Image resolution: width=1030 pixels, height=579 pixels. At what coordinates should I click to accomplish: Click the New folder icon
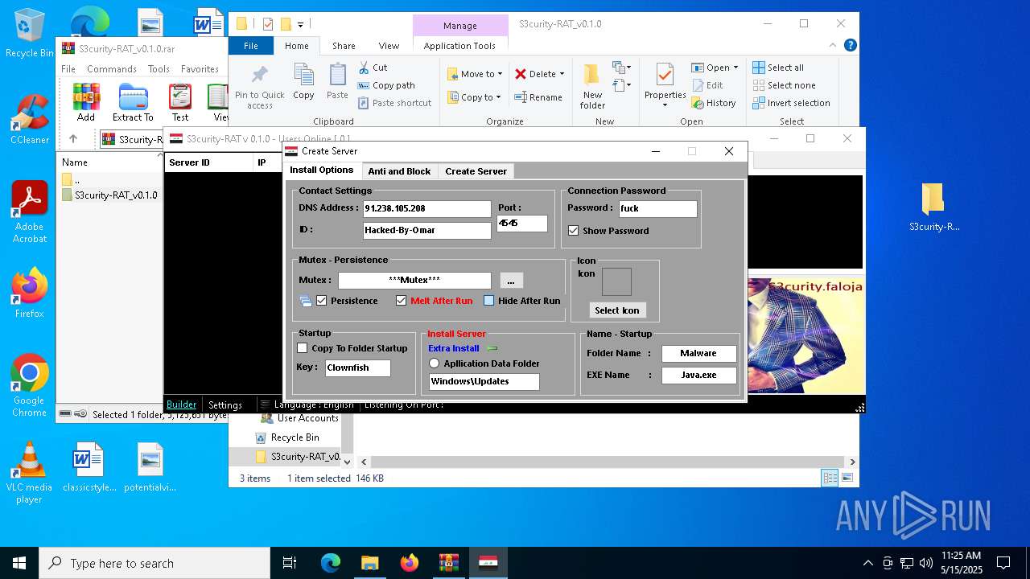point(592,76)
